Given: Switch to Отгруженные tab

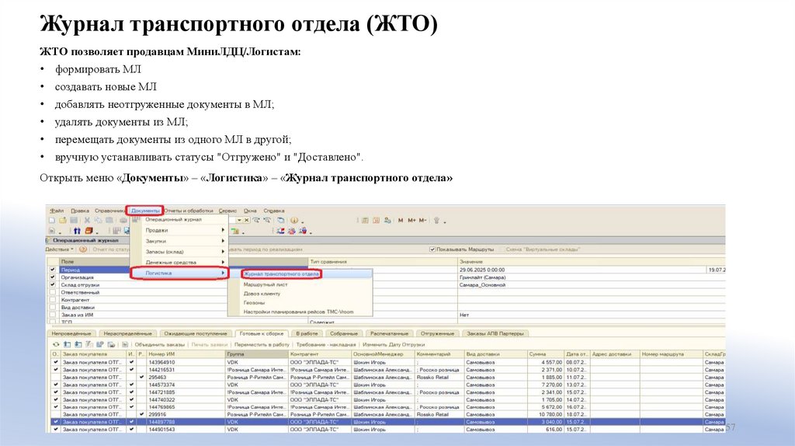Looking at the screenshot, I should click(437, 334).
